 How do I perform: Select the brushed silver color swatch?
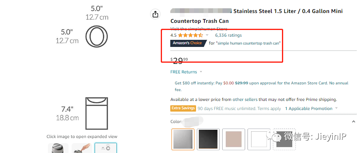point(183,139)
